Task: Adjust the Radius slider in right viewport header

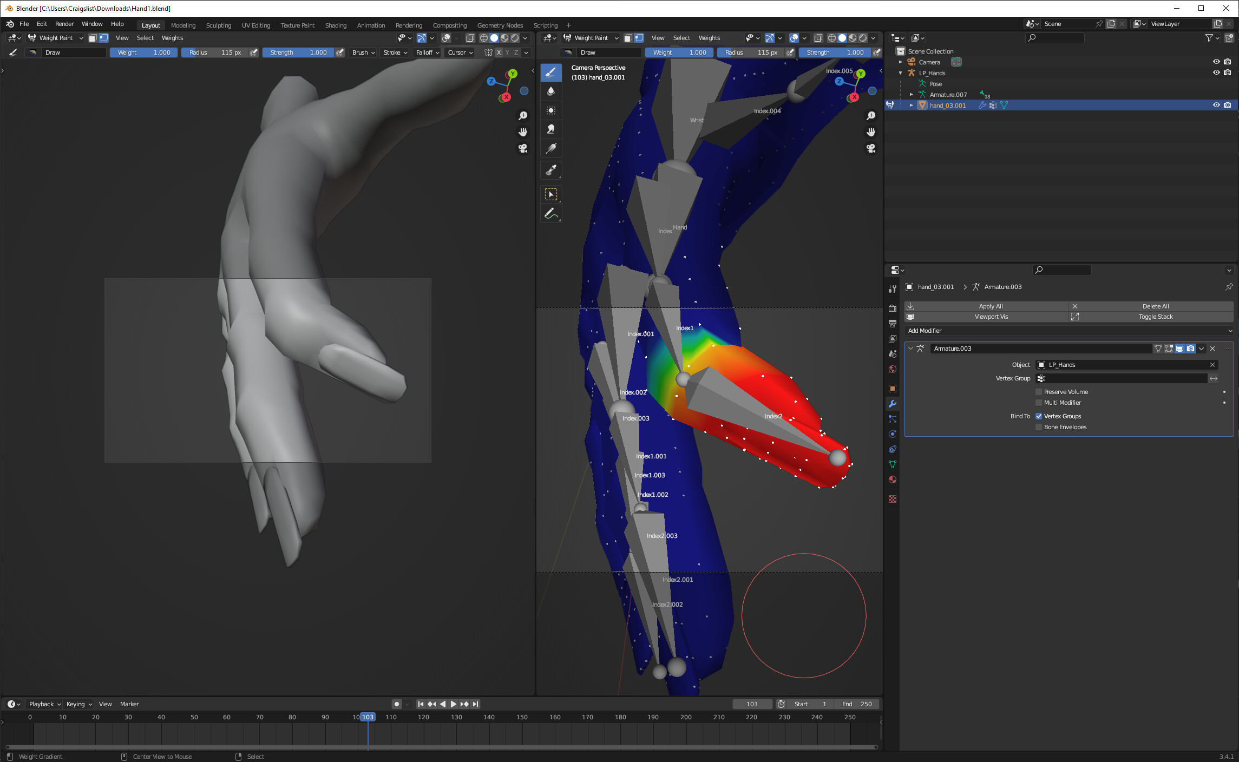Action: click(x=751, y=52)
